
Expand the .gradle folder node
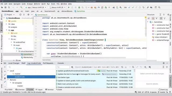click(x=6, y=21)
